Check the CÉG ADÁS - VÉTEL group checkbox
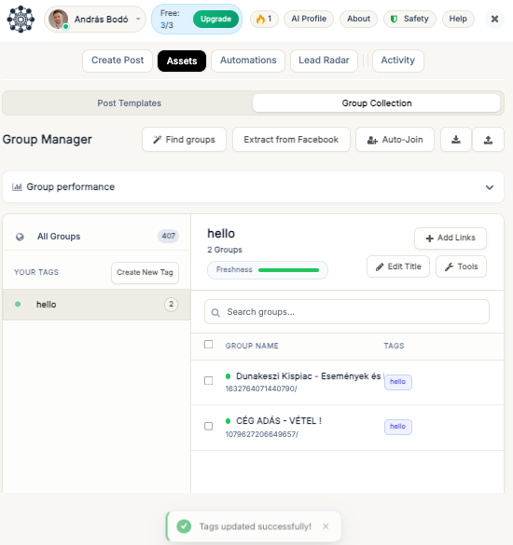 point(209,426)
